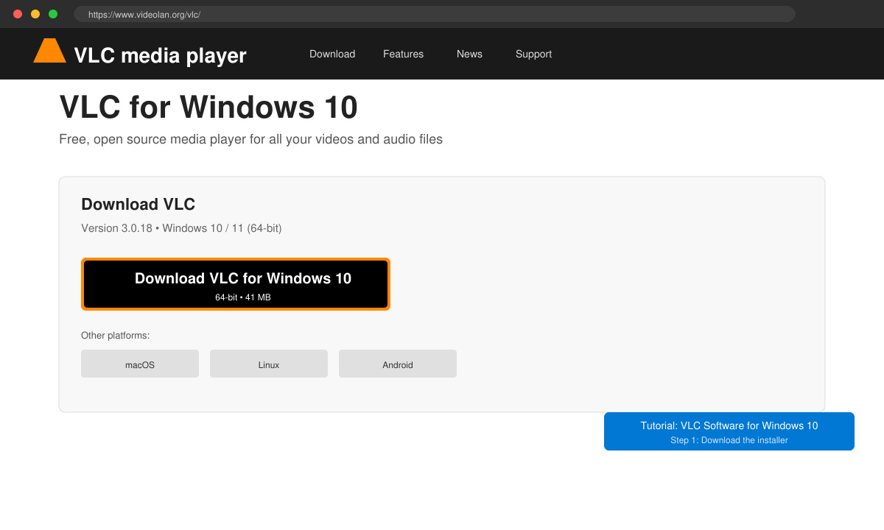Screen dimensions: 884x530
Task: Click the 'Other platforms:' label
Action: point(115,336)
